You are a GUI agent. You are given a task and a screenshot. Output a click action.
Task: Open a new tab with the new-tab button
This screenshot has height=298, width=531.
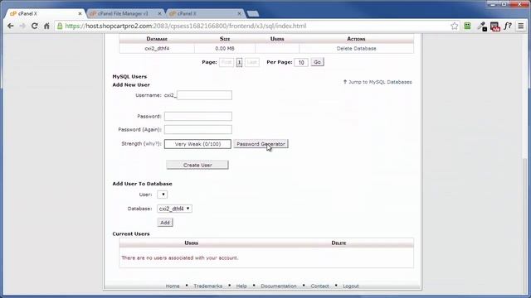click(x=253, y=13)
